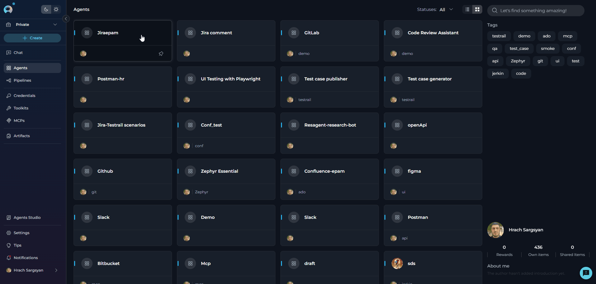Open Toolkits in the sidebar
The width and height of the screenshot is (596, 284).
[32, 108]
